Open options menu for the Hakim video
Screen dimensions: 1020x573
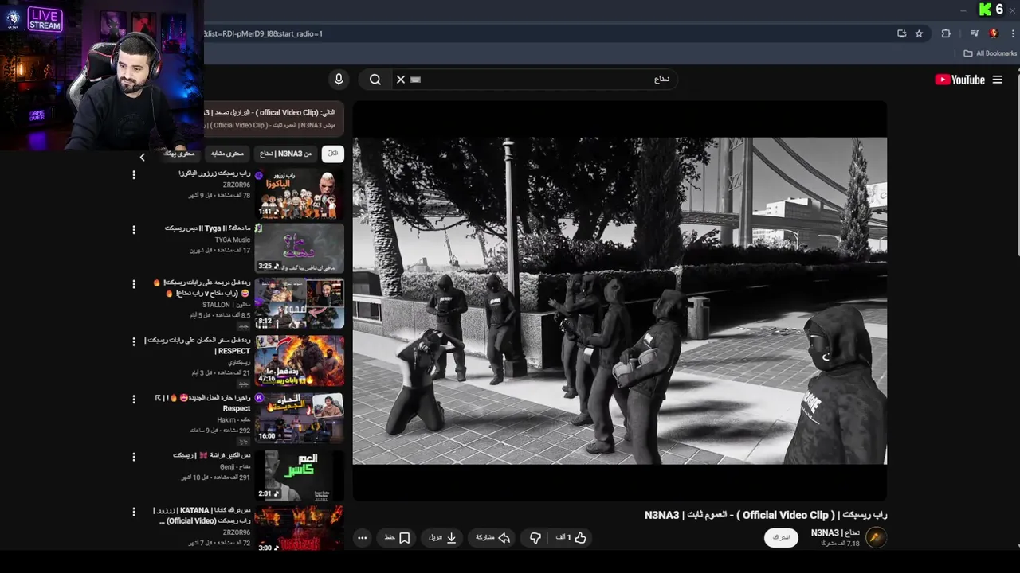pyautogui.click(x=134, y=399)
